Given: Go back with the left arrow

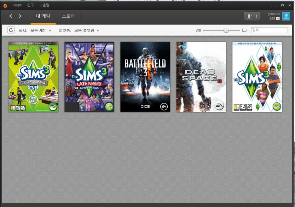Looking at the screenshot, I should pyautogui.click(x=11, y=16).
